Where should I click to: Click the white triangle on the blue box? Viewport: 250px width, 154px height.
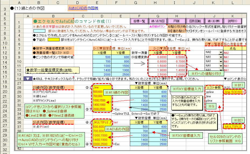coord(28,79)
